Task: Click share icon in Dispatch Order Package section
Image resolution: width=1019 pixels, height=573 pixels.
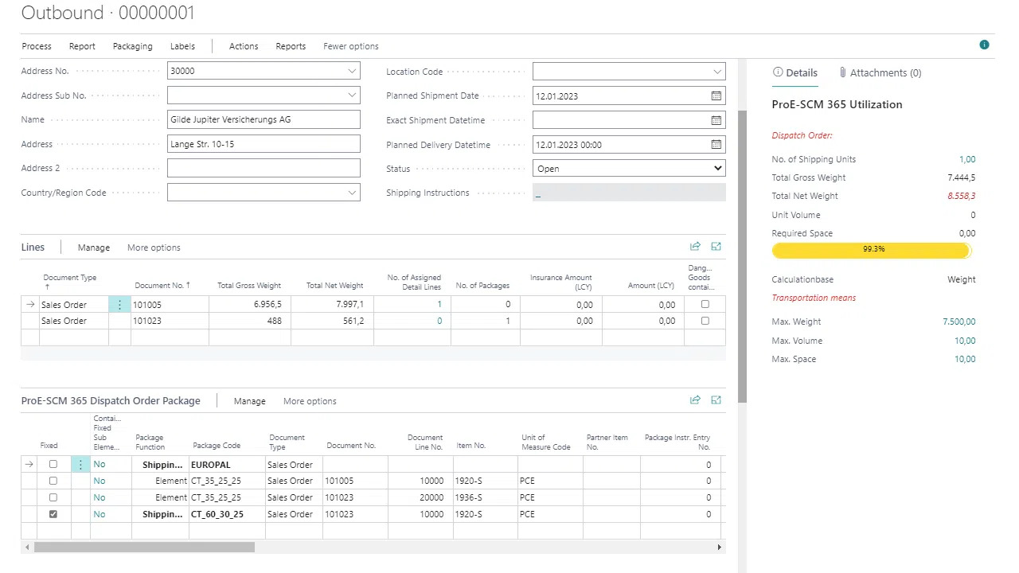Action: pyautogui.click(x=695, y=400)
